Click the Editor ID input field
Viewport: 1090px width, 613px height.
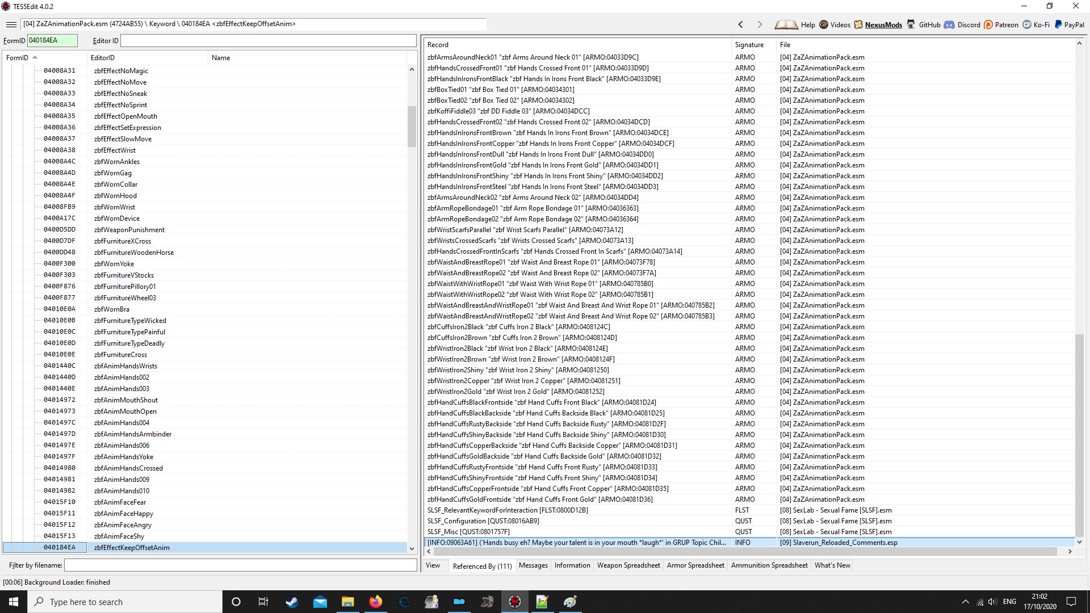click(x=269, y=40)
